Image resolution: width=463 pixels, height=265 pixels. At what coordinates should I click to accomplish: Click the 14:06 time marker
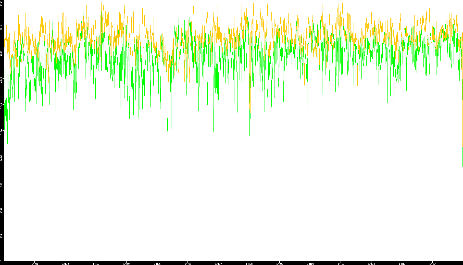click(x=188, y=264)
